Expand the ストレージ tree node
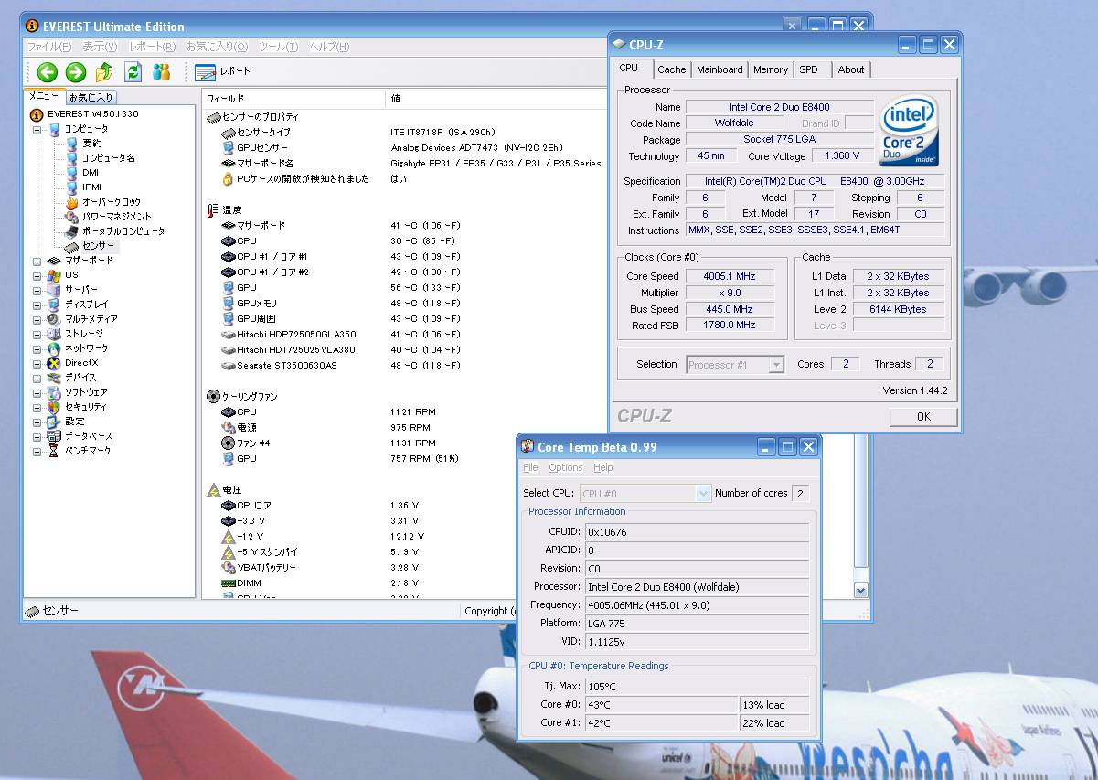1098x780 pixels. 37,334
